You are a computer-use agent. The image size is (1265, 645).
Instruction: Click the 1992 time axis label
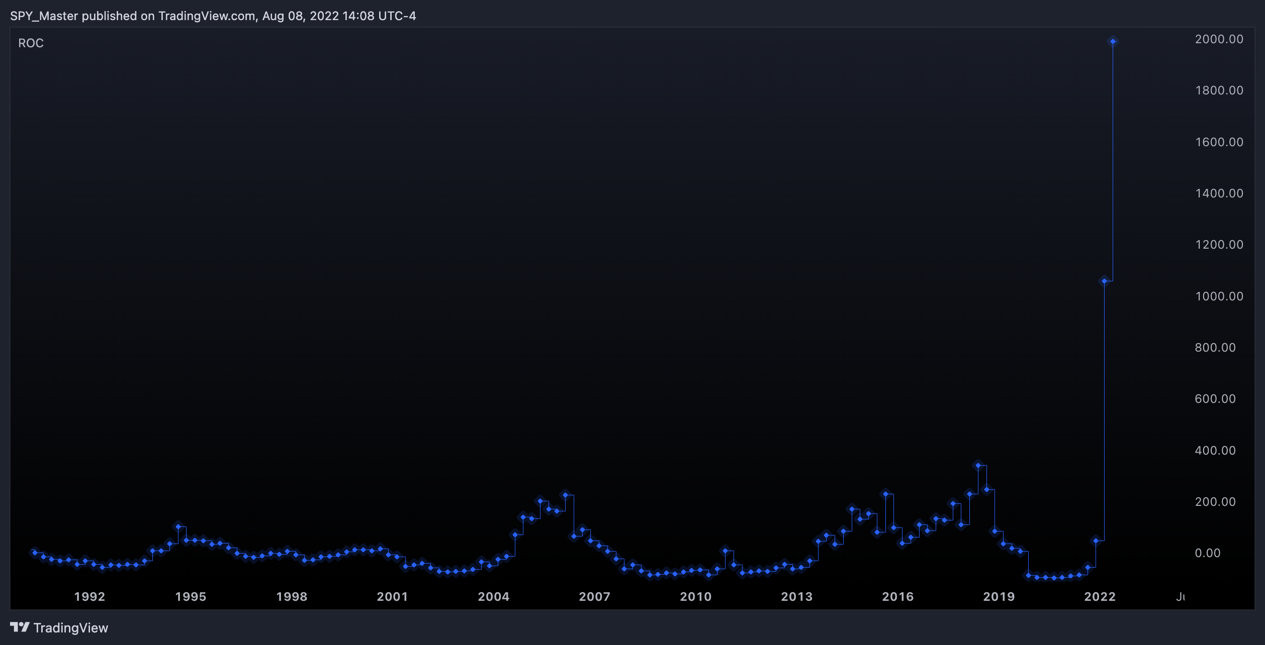click(x=89, y=597)
